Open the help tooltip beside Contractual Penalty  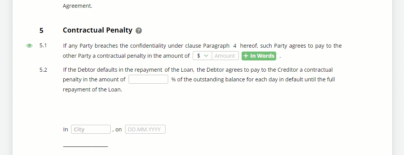(139, 31)
